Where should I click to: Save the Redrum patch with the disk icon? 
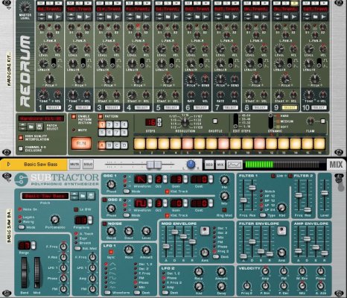pyautogui.click(x=39, y=127)
